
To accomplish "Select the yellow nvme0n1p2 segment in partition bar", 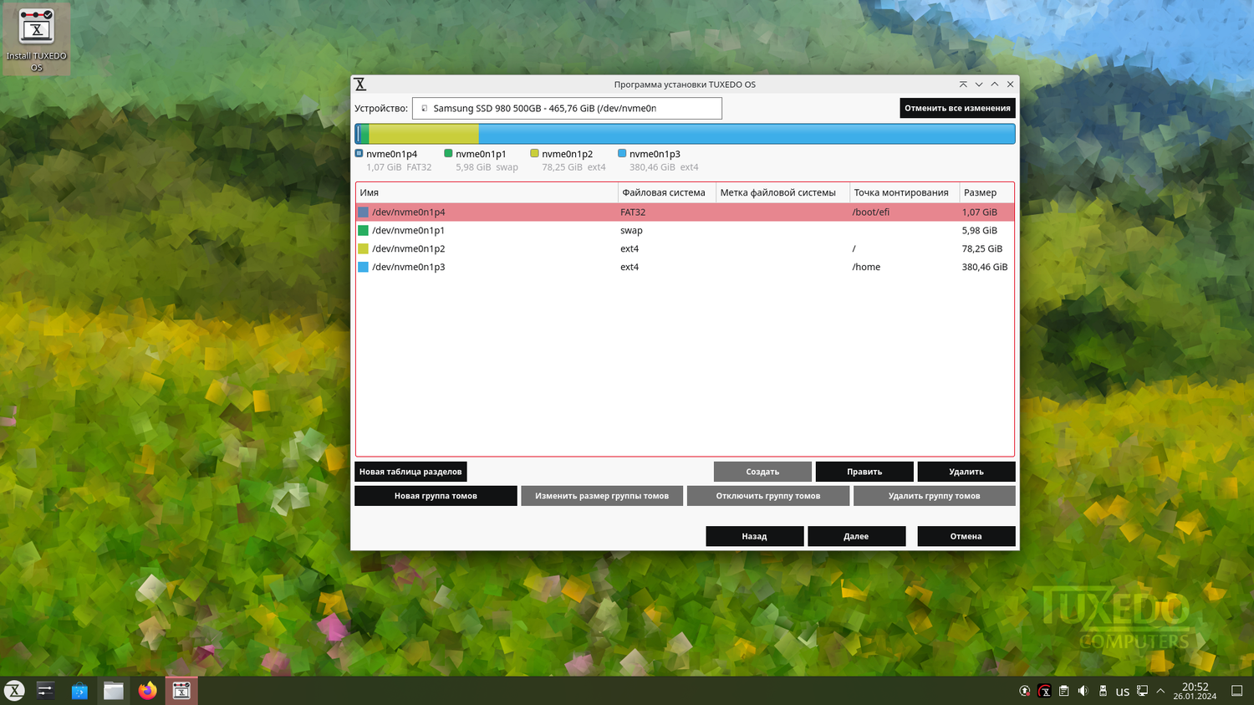I will click(424, 134).
